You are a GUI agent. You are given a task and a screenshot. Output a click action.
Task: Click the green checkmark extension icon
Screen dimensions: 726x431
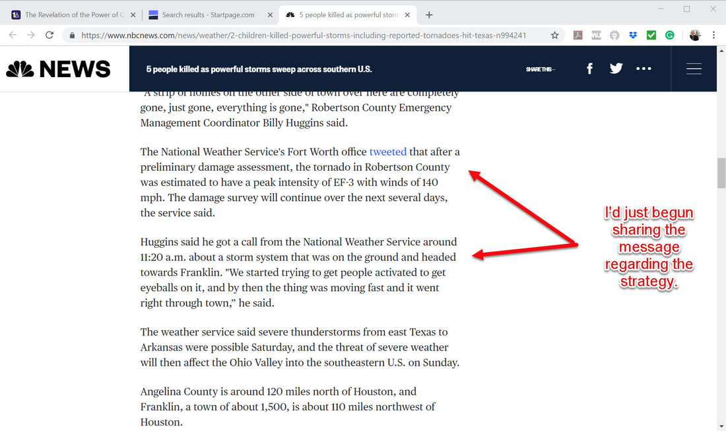tap(651, 36)
